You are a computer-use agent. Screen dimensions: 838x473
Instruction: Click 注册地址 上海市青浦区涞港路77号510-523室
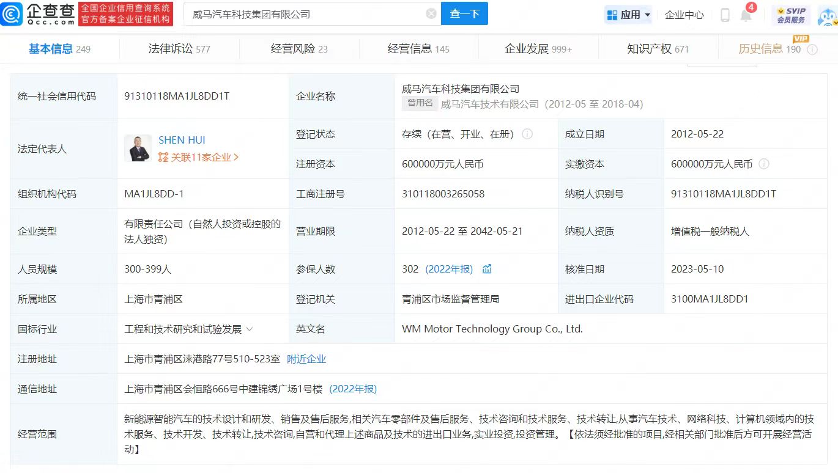tap(202, 359)
